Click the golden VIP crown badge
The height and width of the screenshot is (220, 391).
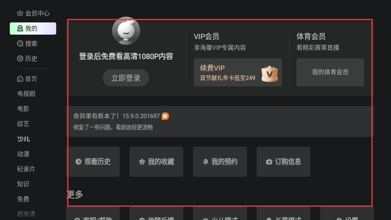(x=270, y=74)
